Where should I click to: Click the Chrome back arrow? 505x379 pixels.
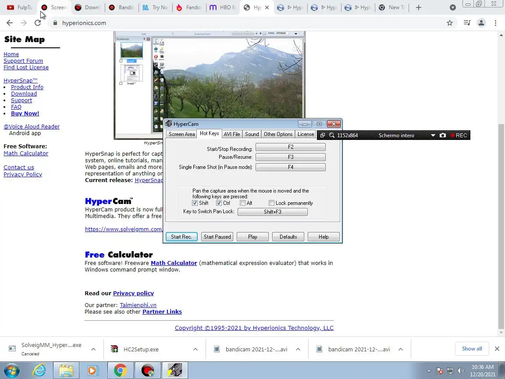(10, 23)
